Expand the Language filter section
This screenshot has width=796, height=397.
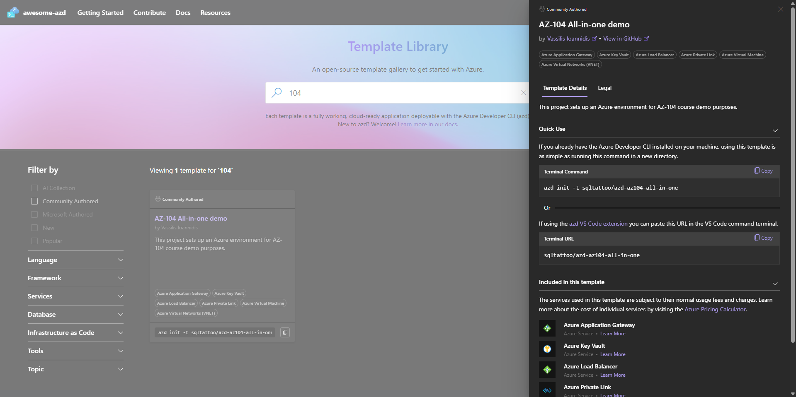pos(75,260)
